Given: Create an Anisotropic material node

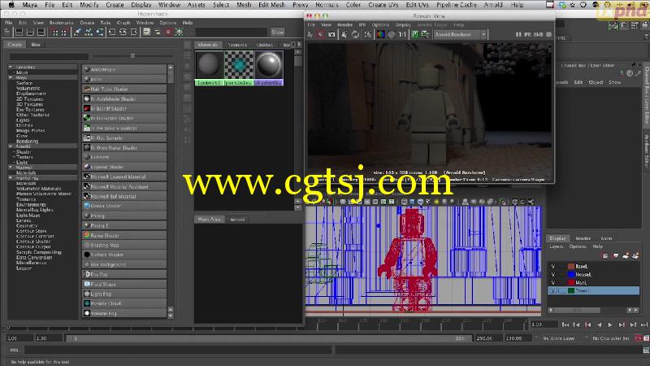Looking at the screenshot, I should pos(124,69).
